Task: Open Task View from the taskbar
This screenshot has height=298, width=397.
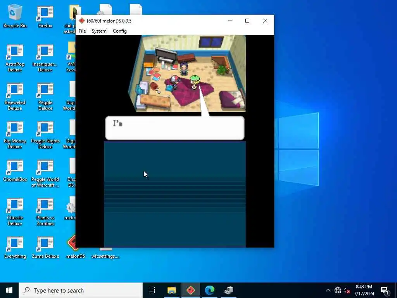Action: tap(152, 290)
